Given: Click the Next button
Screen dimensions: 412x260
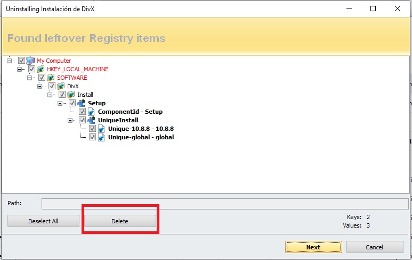Looking at the screenshot, I should [x=313, y=247].
